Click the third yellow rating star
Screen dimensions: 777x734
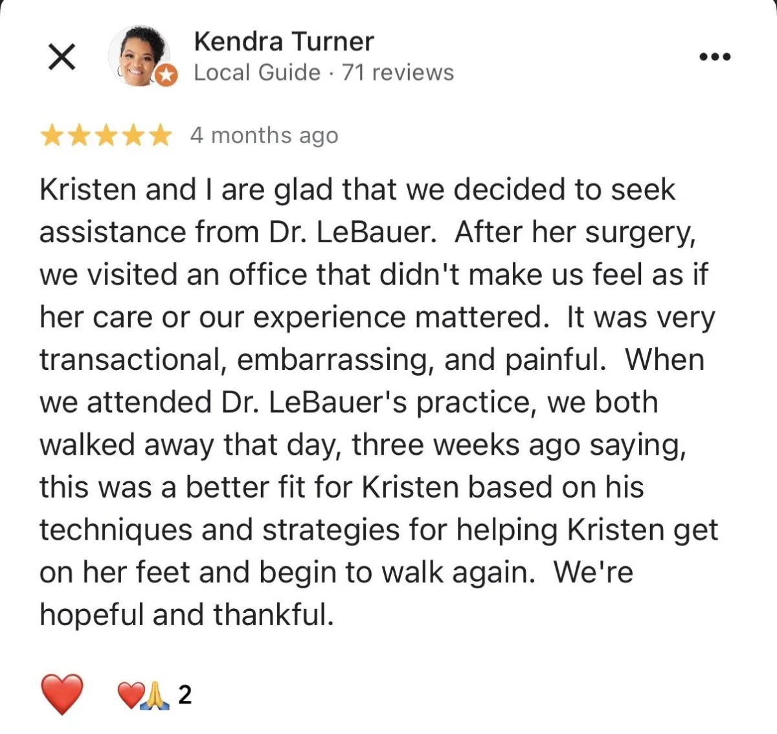tap(106, 136)
